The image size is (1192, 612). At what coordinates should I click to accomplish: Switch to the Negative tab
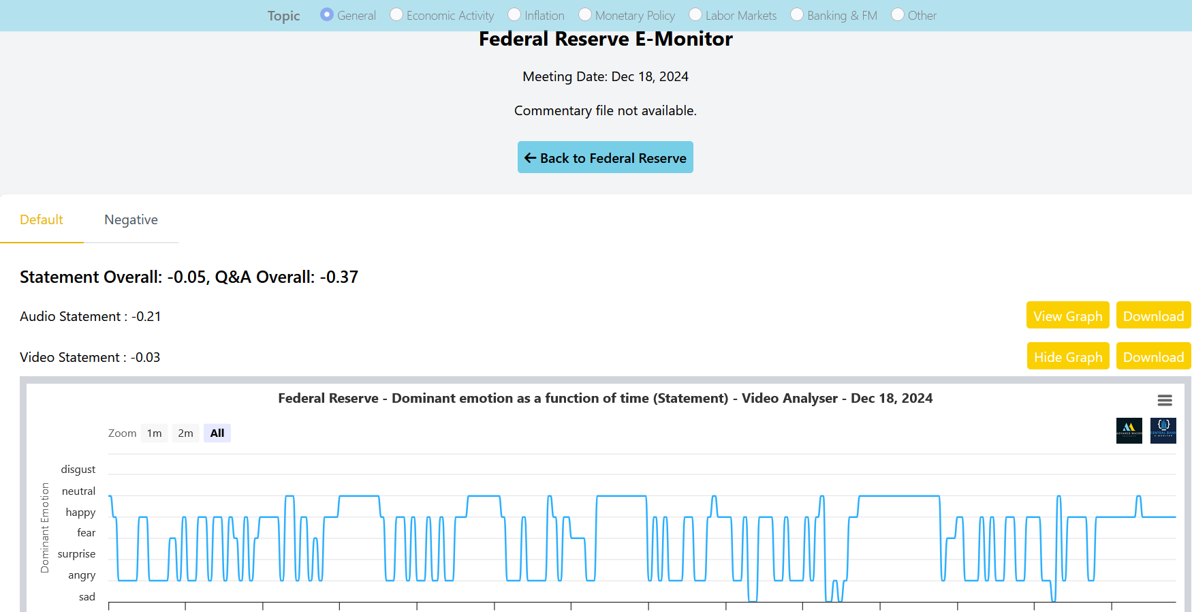pyautogui.click(x=131, y=220)
